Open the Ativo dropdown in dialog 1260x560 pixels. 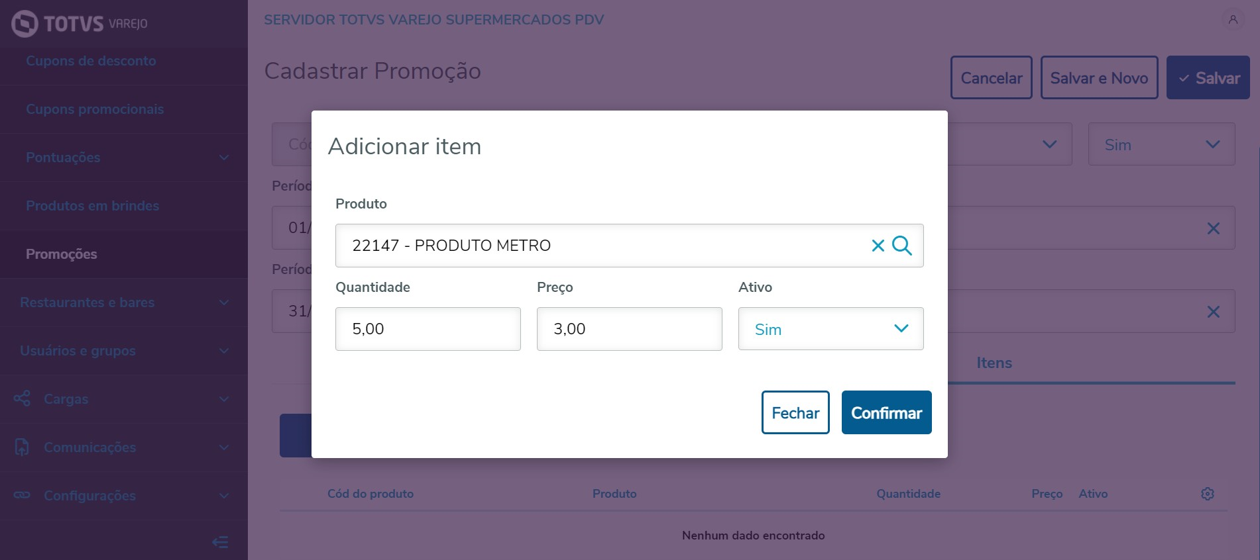[x=830, y=329]
